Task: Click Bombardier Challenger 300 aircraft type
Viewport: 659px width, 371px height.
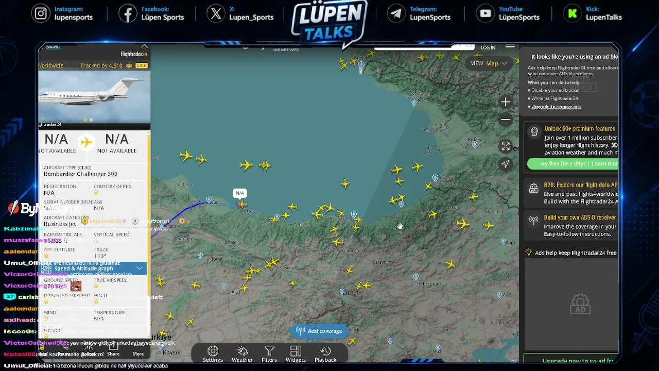Action: pos(80,174)
